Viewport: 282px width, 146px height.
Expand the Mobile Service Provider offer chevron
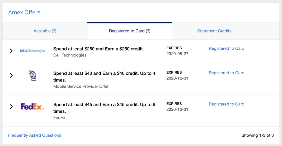pos(11,76)
